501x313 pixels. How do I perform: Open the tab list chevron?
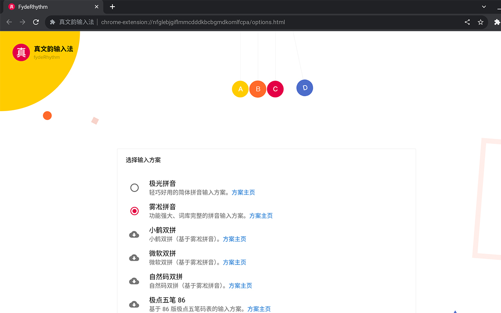click(x=483, y=7)
